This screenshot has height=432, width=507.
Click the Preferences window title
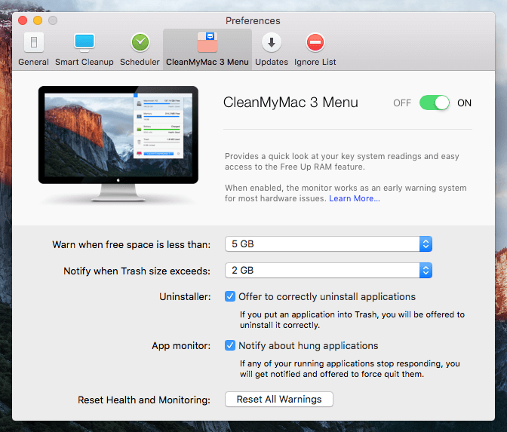coord(253,20)
